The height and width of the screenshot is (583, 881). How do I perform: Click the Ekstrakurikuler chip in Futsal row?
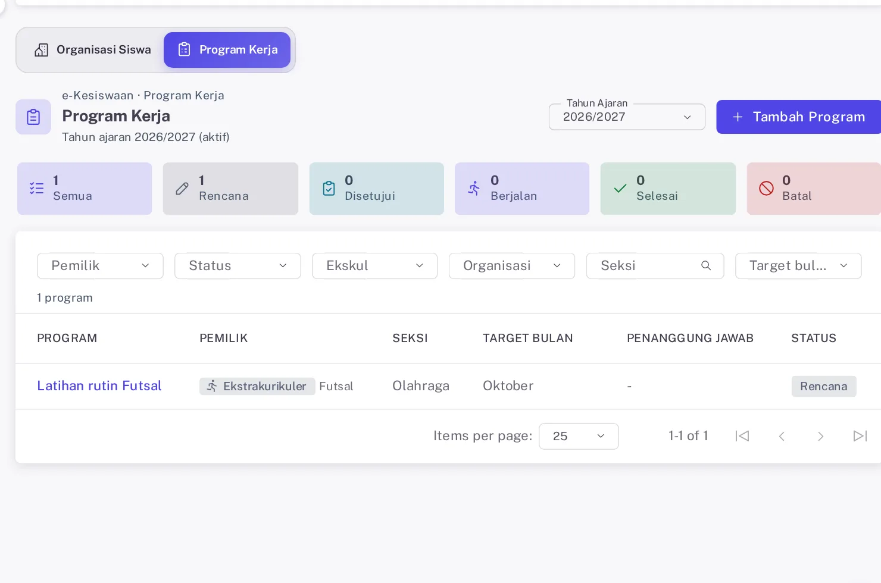coord(257,386)
